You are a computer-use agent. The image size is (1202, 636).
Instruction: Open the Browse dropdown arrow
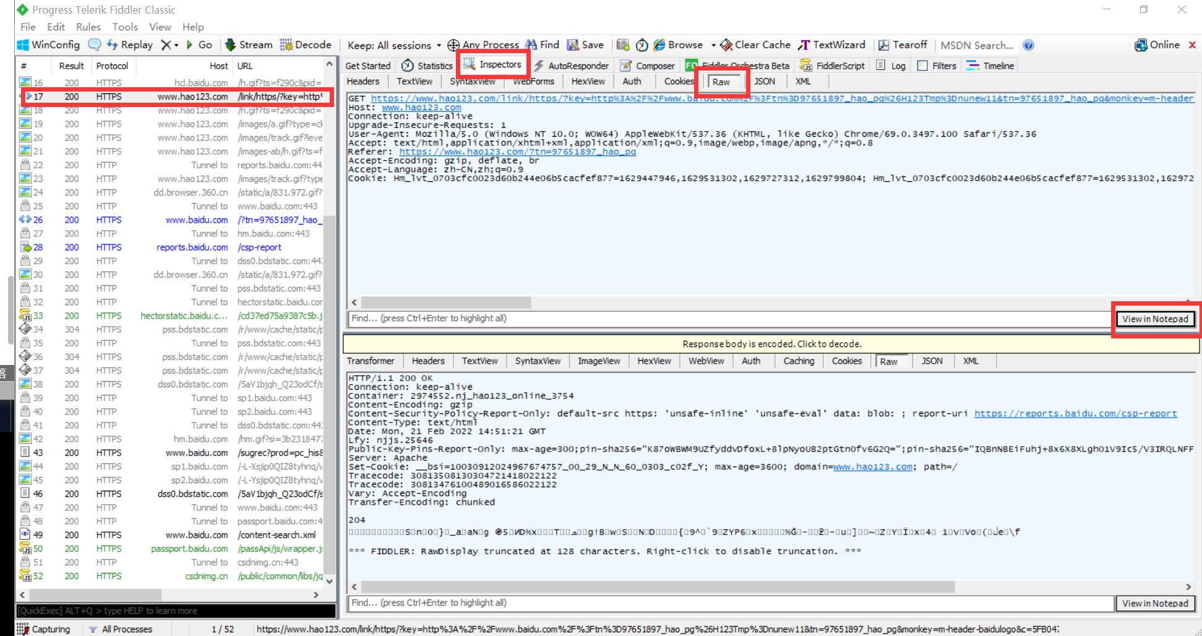[713, 45]
